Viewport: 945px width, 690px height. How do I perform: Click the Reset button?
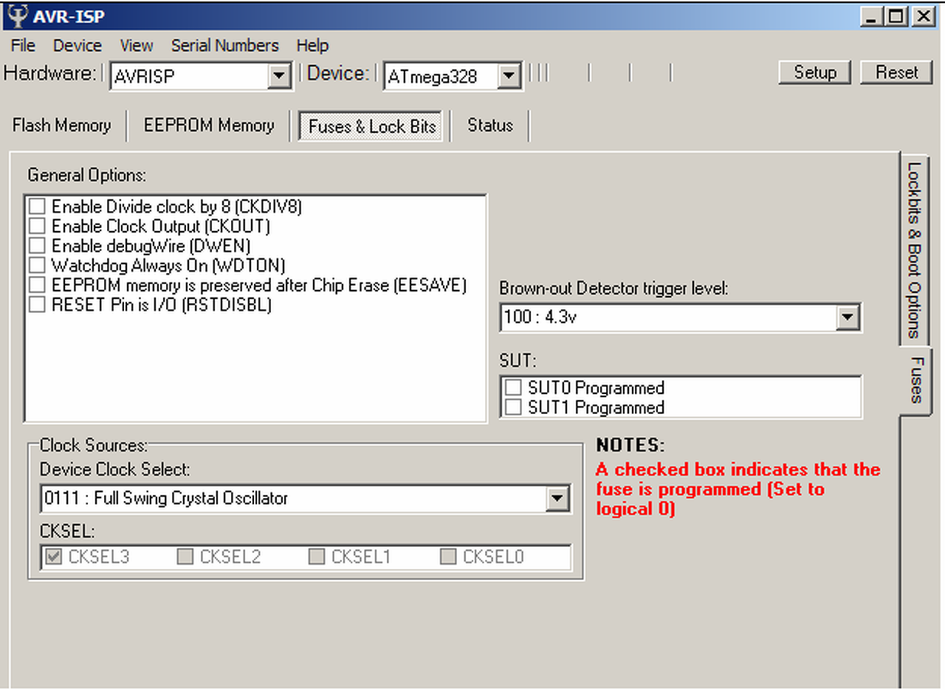(897, 72)
